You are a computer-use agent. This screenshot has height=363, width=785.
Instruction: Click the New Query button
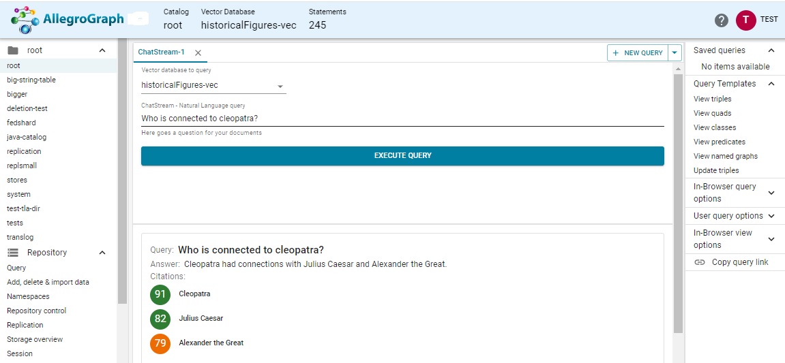tap(637, 53)
